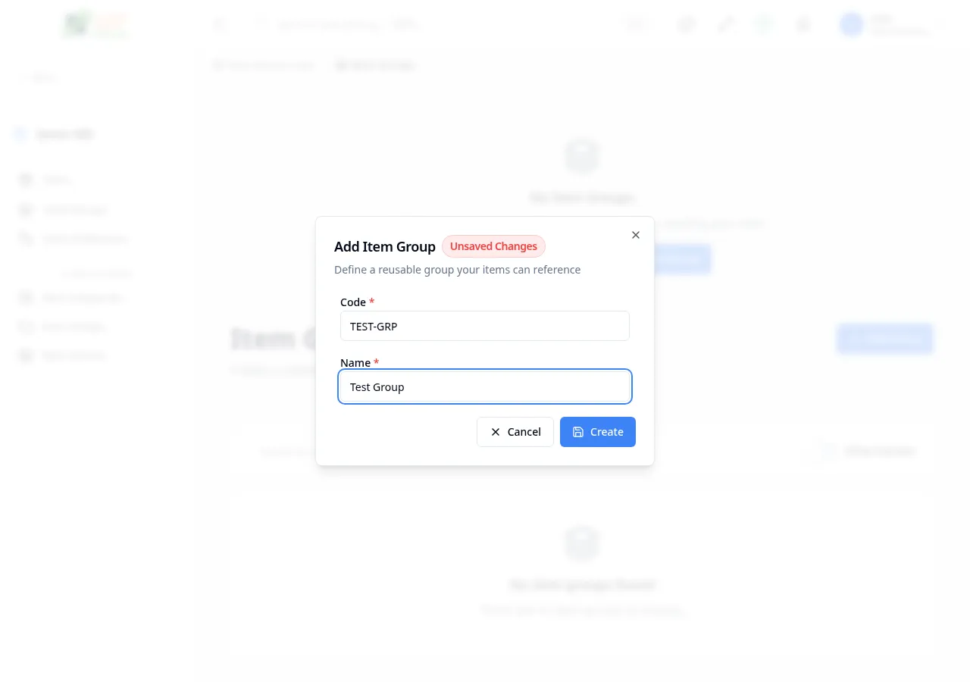Click the save icon on the Create button
Screen dimensions: 970x682
pos(577,432)
